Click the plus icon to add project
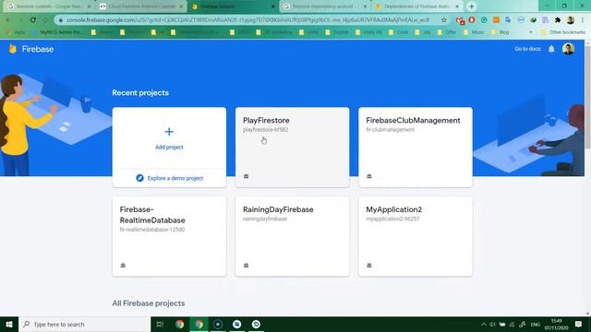591x332 pixels. click(x=169, y=131)
